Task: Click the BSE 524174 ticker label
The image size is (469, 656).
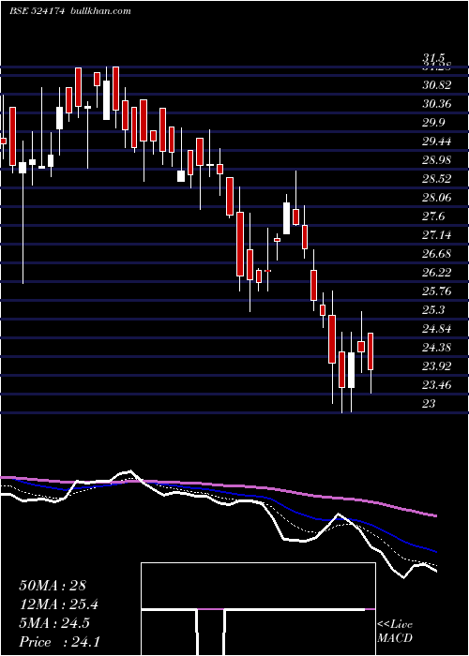Action: click(38, 11)
